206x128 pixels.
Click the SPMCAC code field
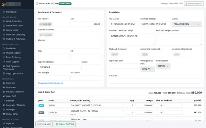coord(59,112)
